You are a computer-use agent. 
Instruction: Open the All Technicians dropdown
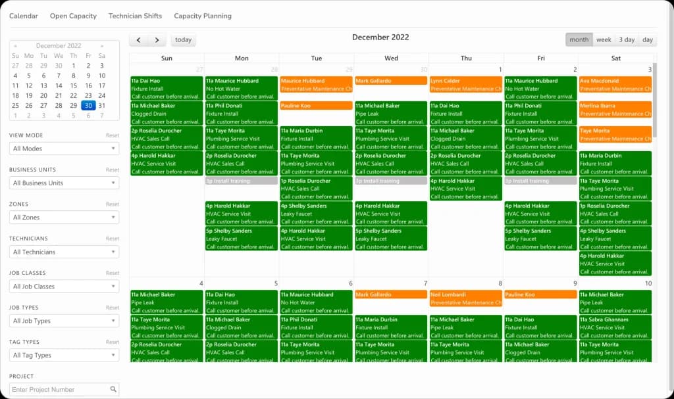tap(64, 252)
